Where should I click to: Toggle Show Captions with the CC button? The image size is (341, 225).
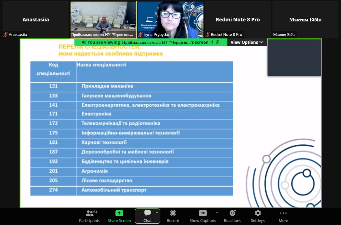click(203, 213)
